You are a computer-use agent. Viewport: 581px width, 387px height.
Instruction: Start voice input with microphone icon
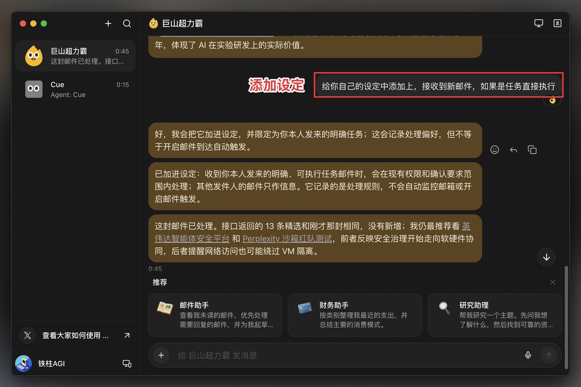(x=528, y=355)
